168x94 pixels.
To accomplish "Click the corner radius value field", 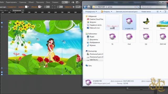I will coord(61,7).
